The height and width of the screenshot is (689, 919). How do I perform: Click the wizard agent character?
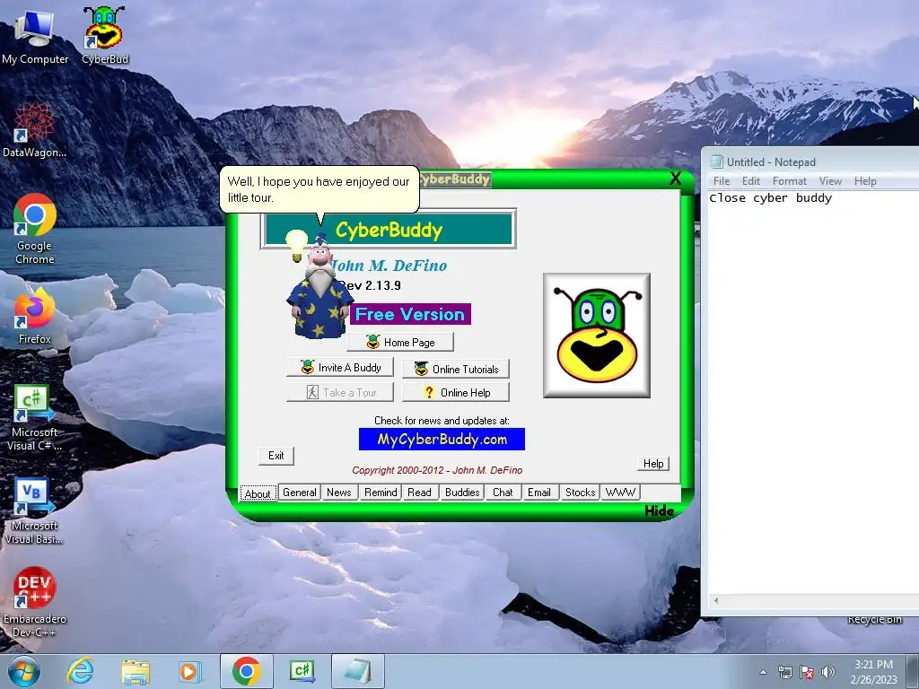[319, 287]
